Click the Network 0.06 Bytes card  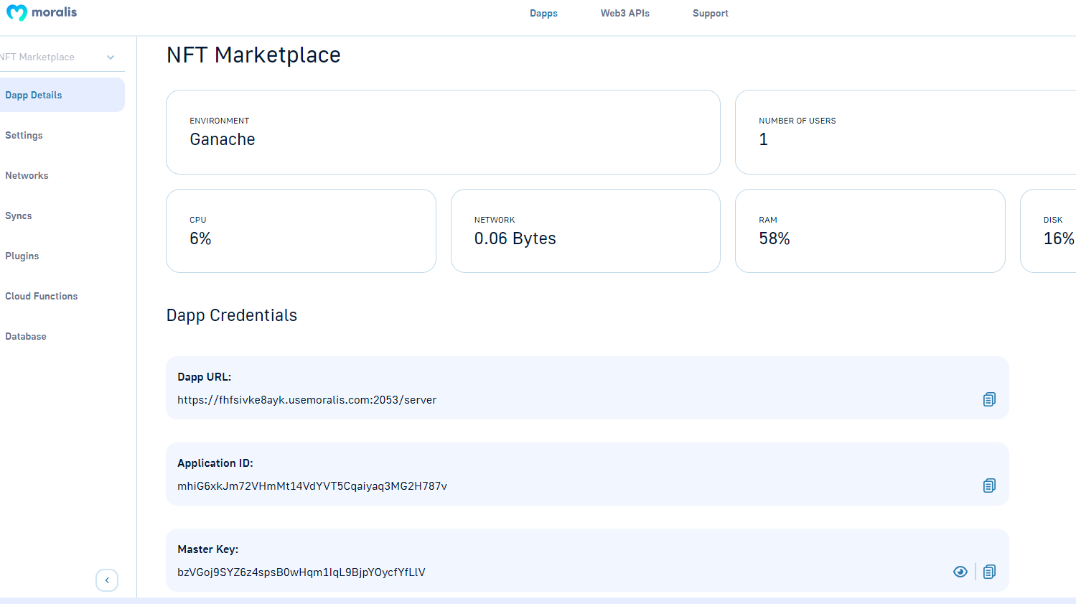point(586,231)
